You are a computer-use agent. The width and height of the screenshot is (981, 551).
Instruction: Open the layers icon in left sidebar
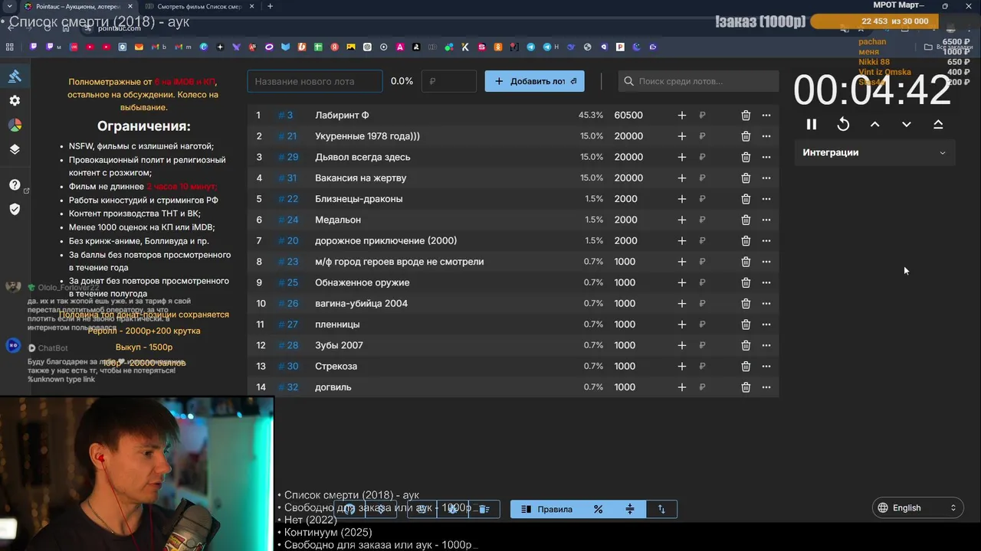point(15,149)
